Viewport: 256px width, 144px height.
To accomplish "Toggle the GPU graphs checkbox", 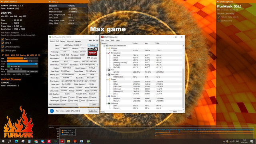I will [x=3, y=50].
